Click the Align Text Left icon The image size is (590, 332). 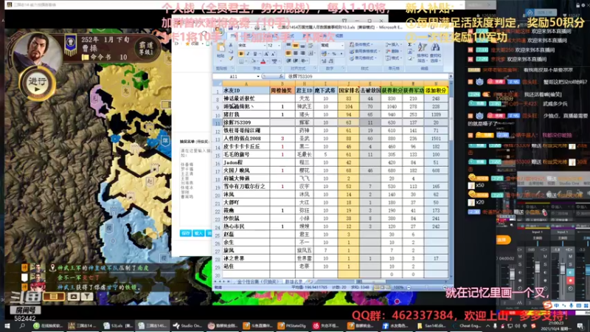click(x=288, y=53)
